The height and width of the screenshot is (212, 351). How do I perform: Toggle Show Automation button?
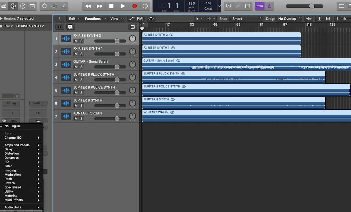coord(131,19)
